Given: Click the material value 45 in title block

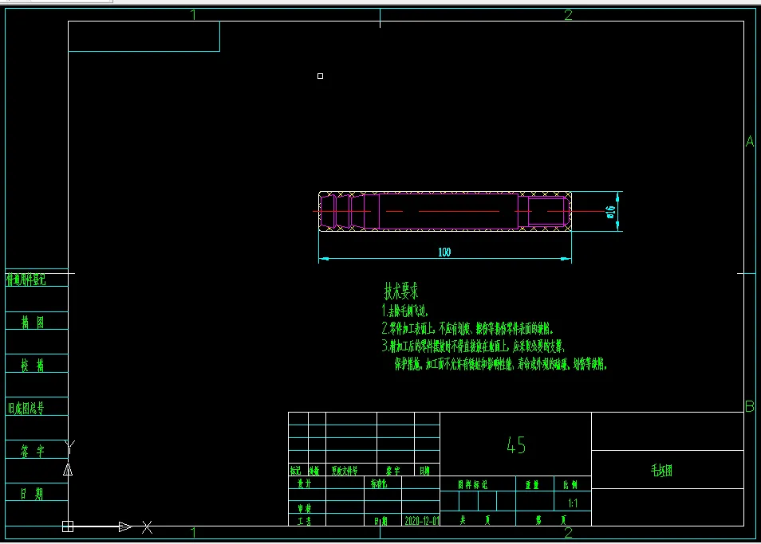Looking at the screenshot, I should click(x=515, y=444).
